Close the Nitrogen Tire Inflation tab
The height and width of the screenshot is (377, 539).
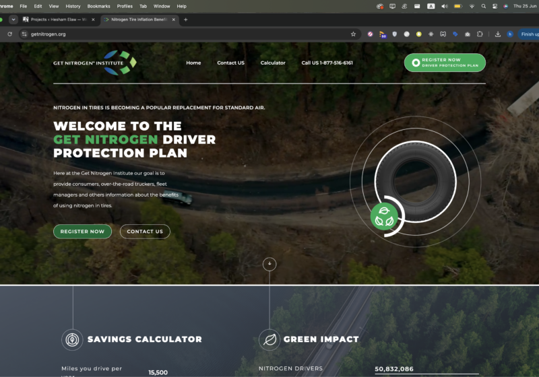[x=174, y=20]
